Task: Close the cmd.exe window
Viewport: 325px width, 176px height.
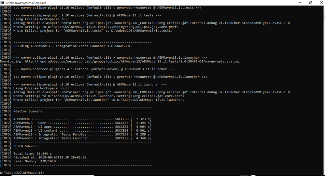Action: coord(321,3)
